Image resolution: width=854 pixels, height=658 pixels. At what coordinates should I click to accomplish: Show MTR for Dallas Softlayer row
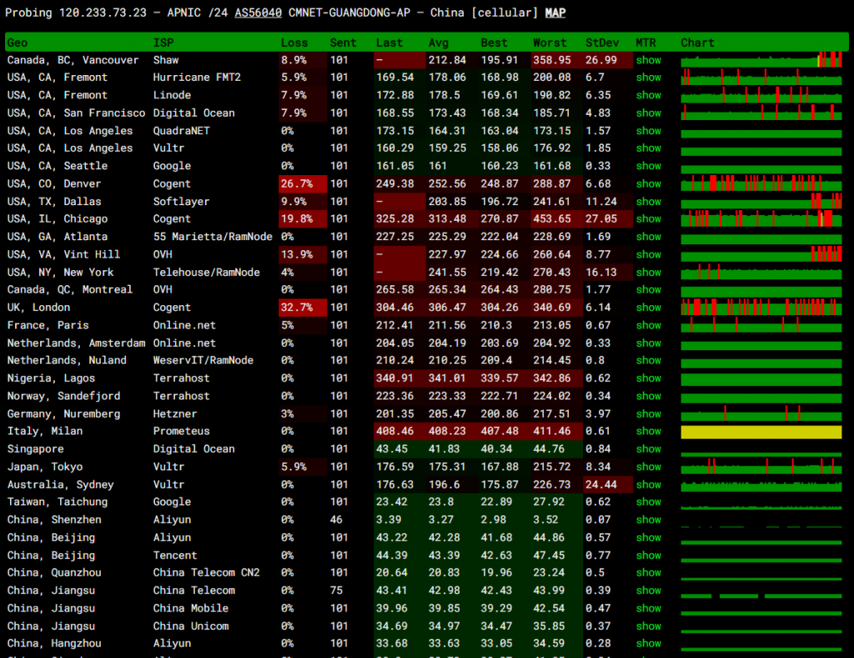pos(648,202)
